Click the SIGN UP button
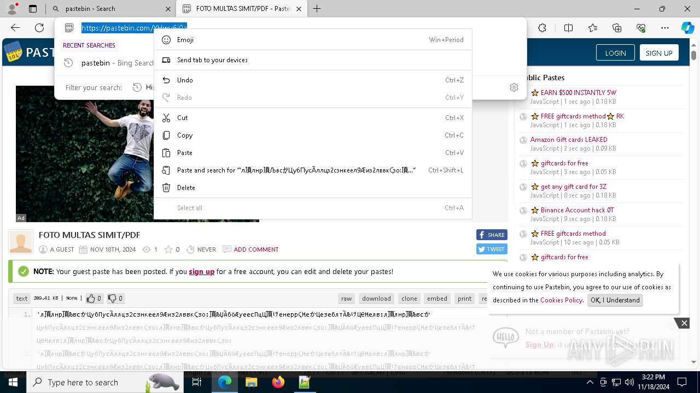 click(x=659, y=53)
